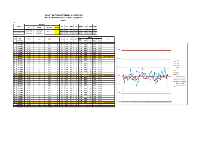Select day number 16 in the TGL column
This screenshot has height=160, width=207.
[15, 74]
